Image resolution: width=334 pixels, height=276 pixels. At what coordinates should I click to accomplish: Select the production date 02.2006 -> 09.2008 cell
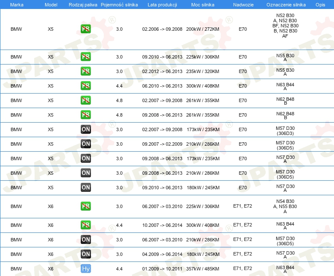(x=162, y=29)
